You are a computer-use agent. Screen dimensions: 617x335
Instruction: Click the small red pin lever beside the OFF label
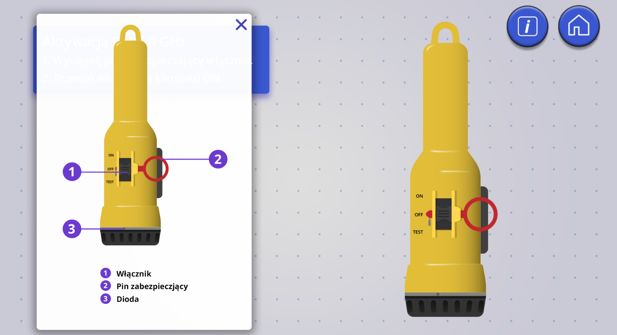(x=429, y=218)
